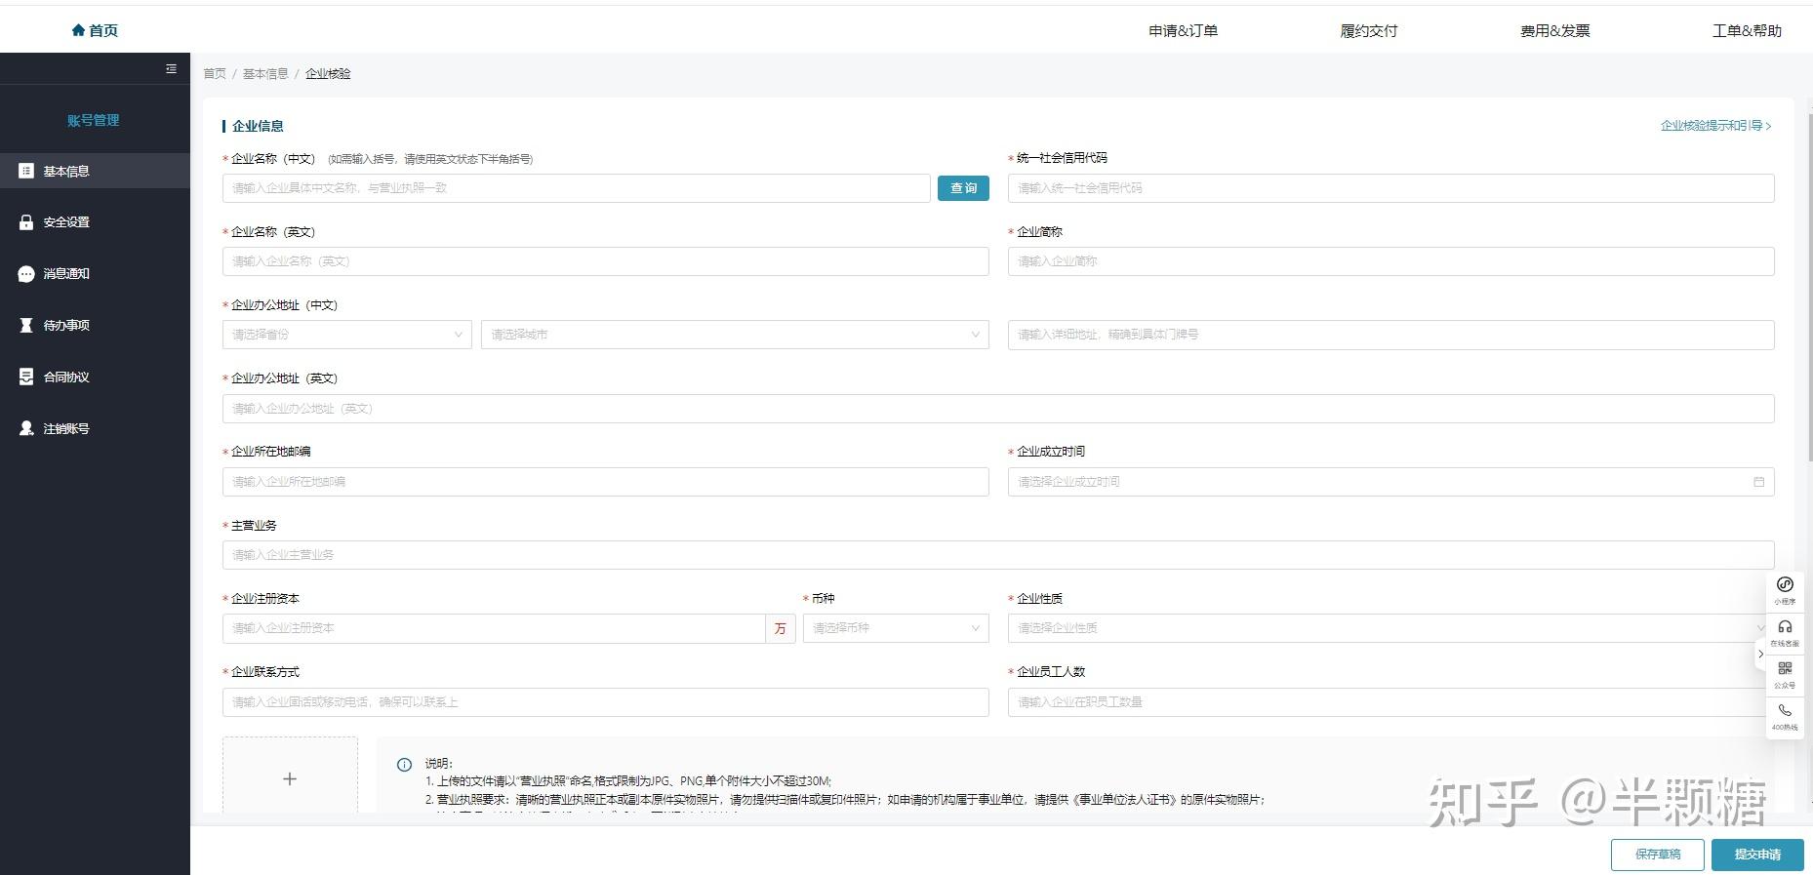
Task: Click the info icon beside 说明
Action: click(x=404, y=765)
